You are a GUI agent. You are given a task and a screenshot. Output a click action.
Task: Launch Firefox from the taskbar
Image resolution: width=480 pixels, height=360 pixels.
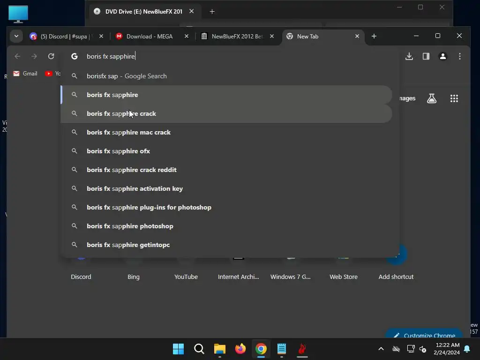point(240,349)
